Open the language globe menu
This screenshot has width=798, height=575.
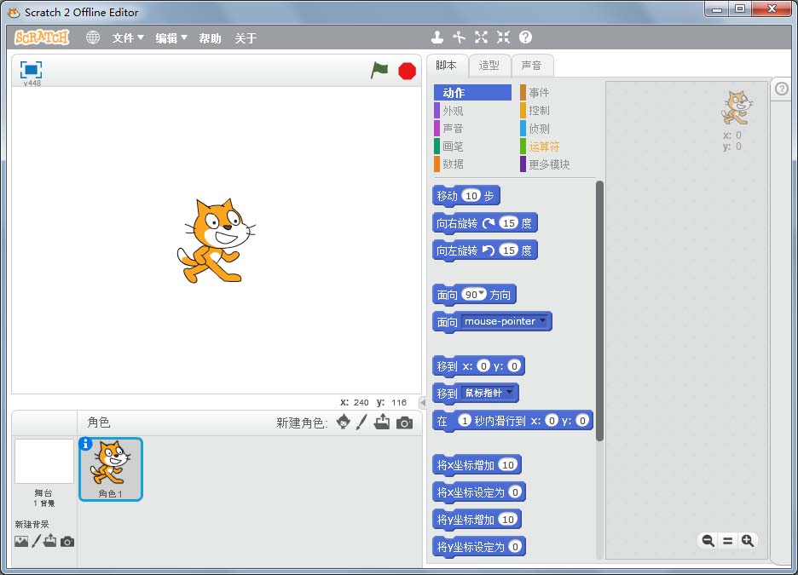point(93,37)
